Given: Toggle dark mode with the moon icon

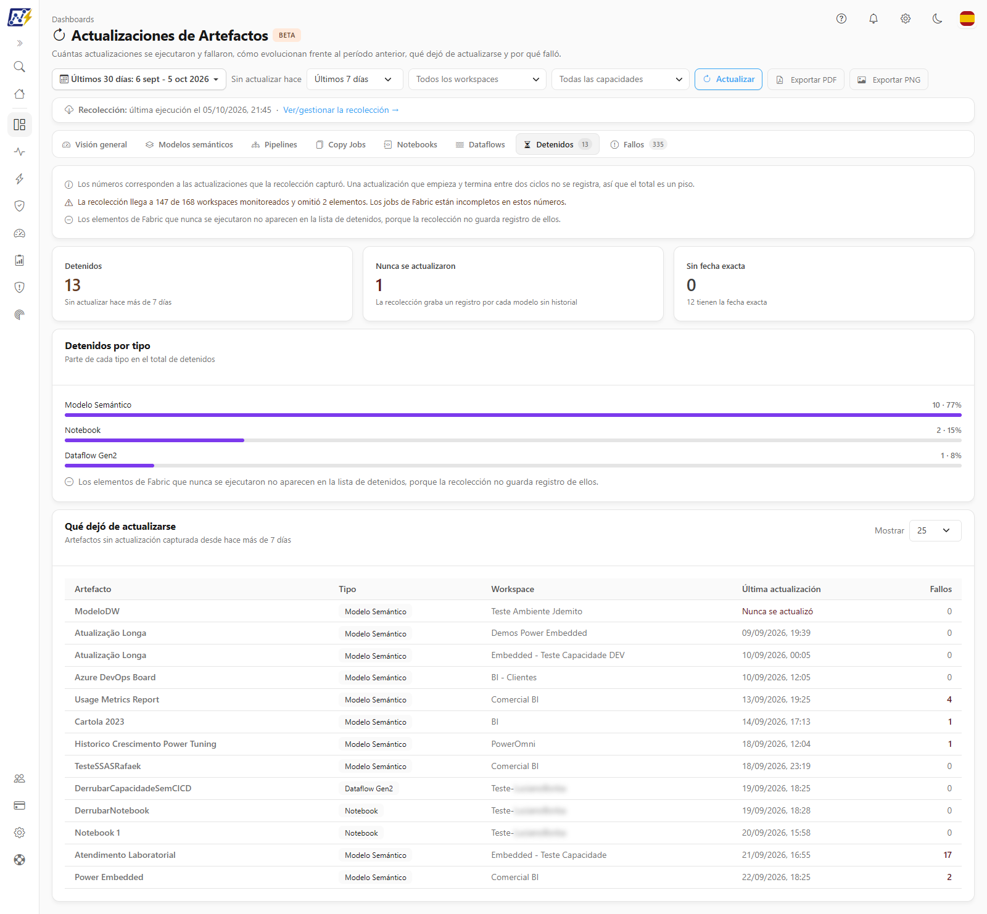Looking at the screenshot, I should (938, 19).
